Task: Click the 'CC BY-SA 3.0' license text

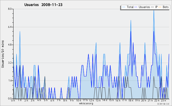Action: point(163,104)
